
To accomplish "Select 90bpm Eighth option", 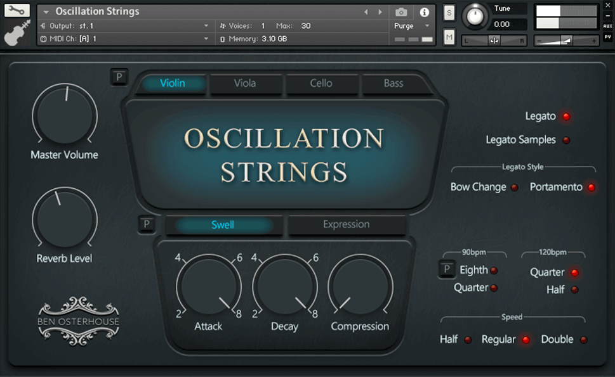I will click(494, 270).
